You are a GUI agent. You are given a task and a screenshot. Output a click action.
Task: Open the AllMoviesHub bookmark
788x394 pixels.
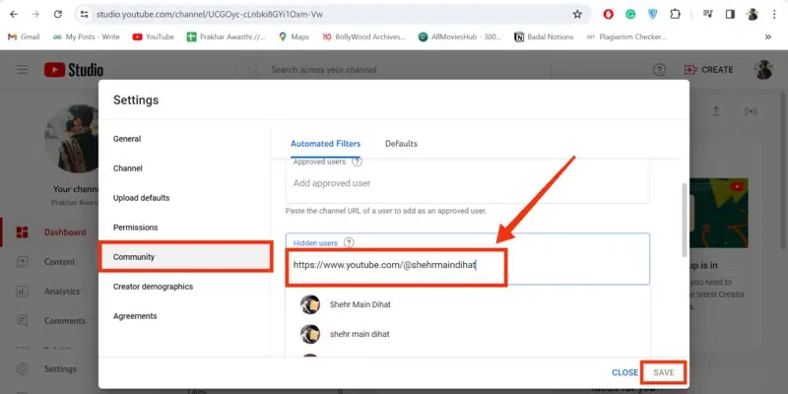coord(460,36)
